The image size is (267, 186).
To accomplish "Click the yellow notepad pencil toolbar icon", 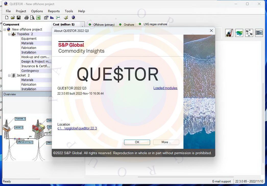I will point(66,18).
